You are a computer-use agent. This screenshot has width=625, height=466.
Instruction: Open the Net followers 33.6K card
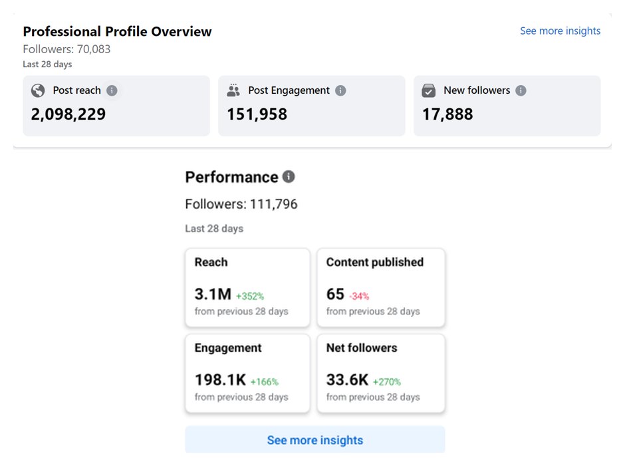point(381,373)
